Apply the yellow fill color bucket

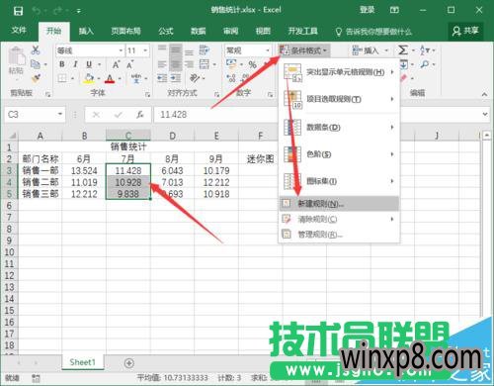pos(89,78)
